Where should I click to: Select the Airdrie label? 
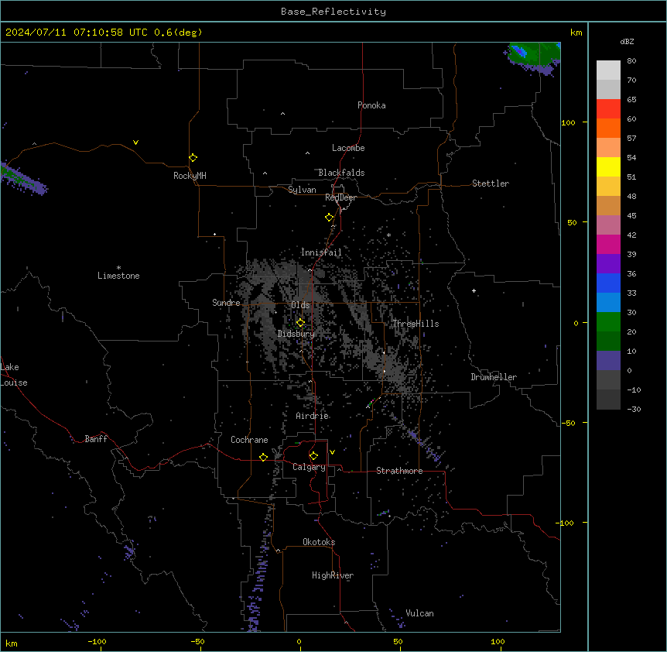312,416
